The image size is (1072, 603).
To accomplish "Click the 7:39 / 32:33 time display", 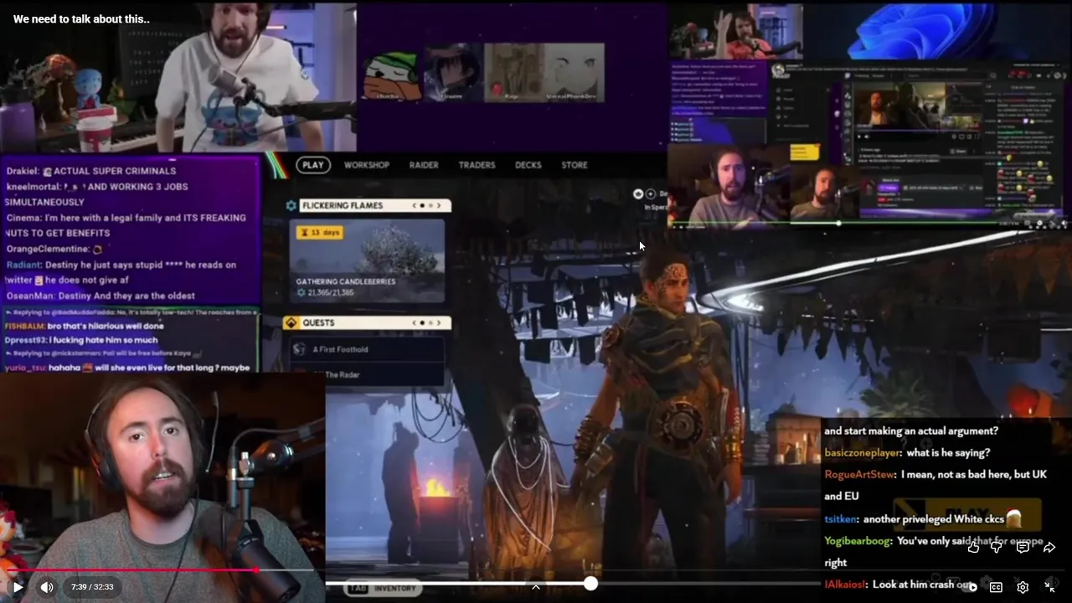I will coord(92,587).
